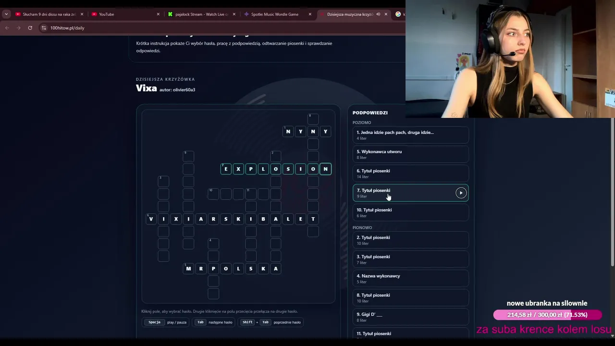Click the PODPOWIEDZI panel heading
This screenshot has width=615, height=346.
point(370,113)
